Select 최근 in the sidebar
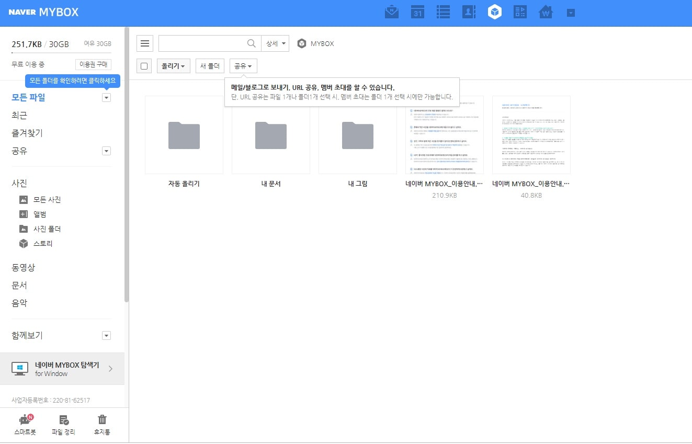The height and width of the screenshot is (444, 692). (19, 115)
